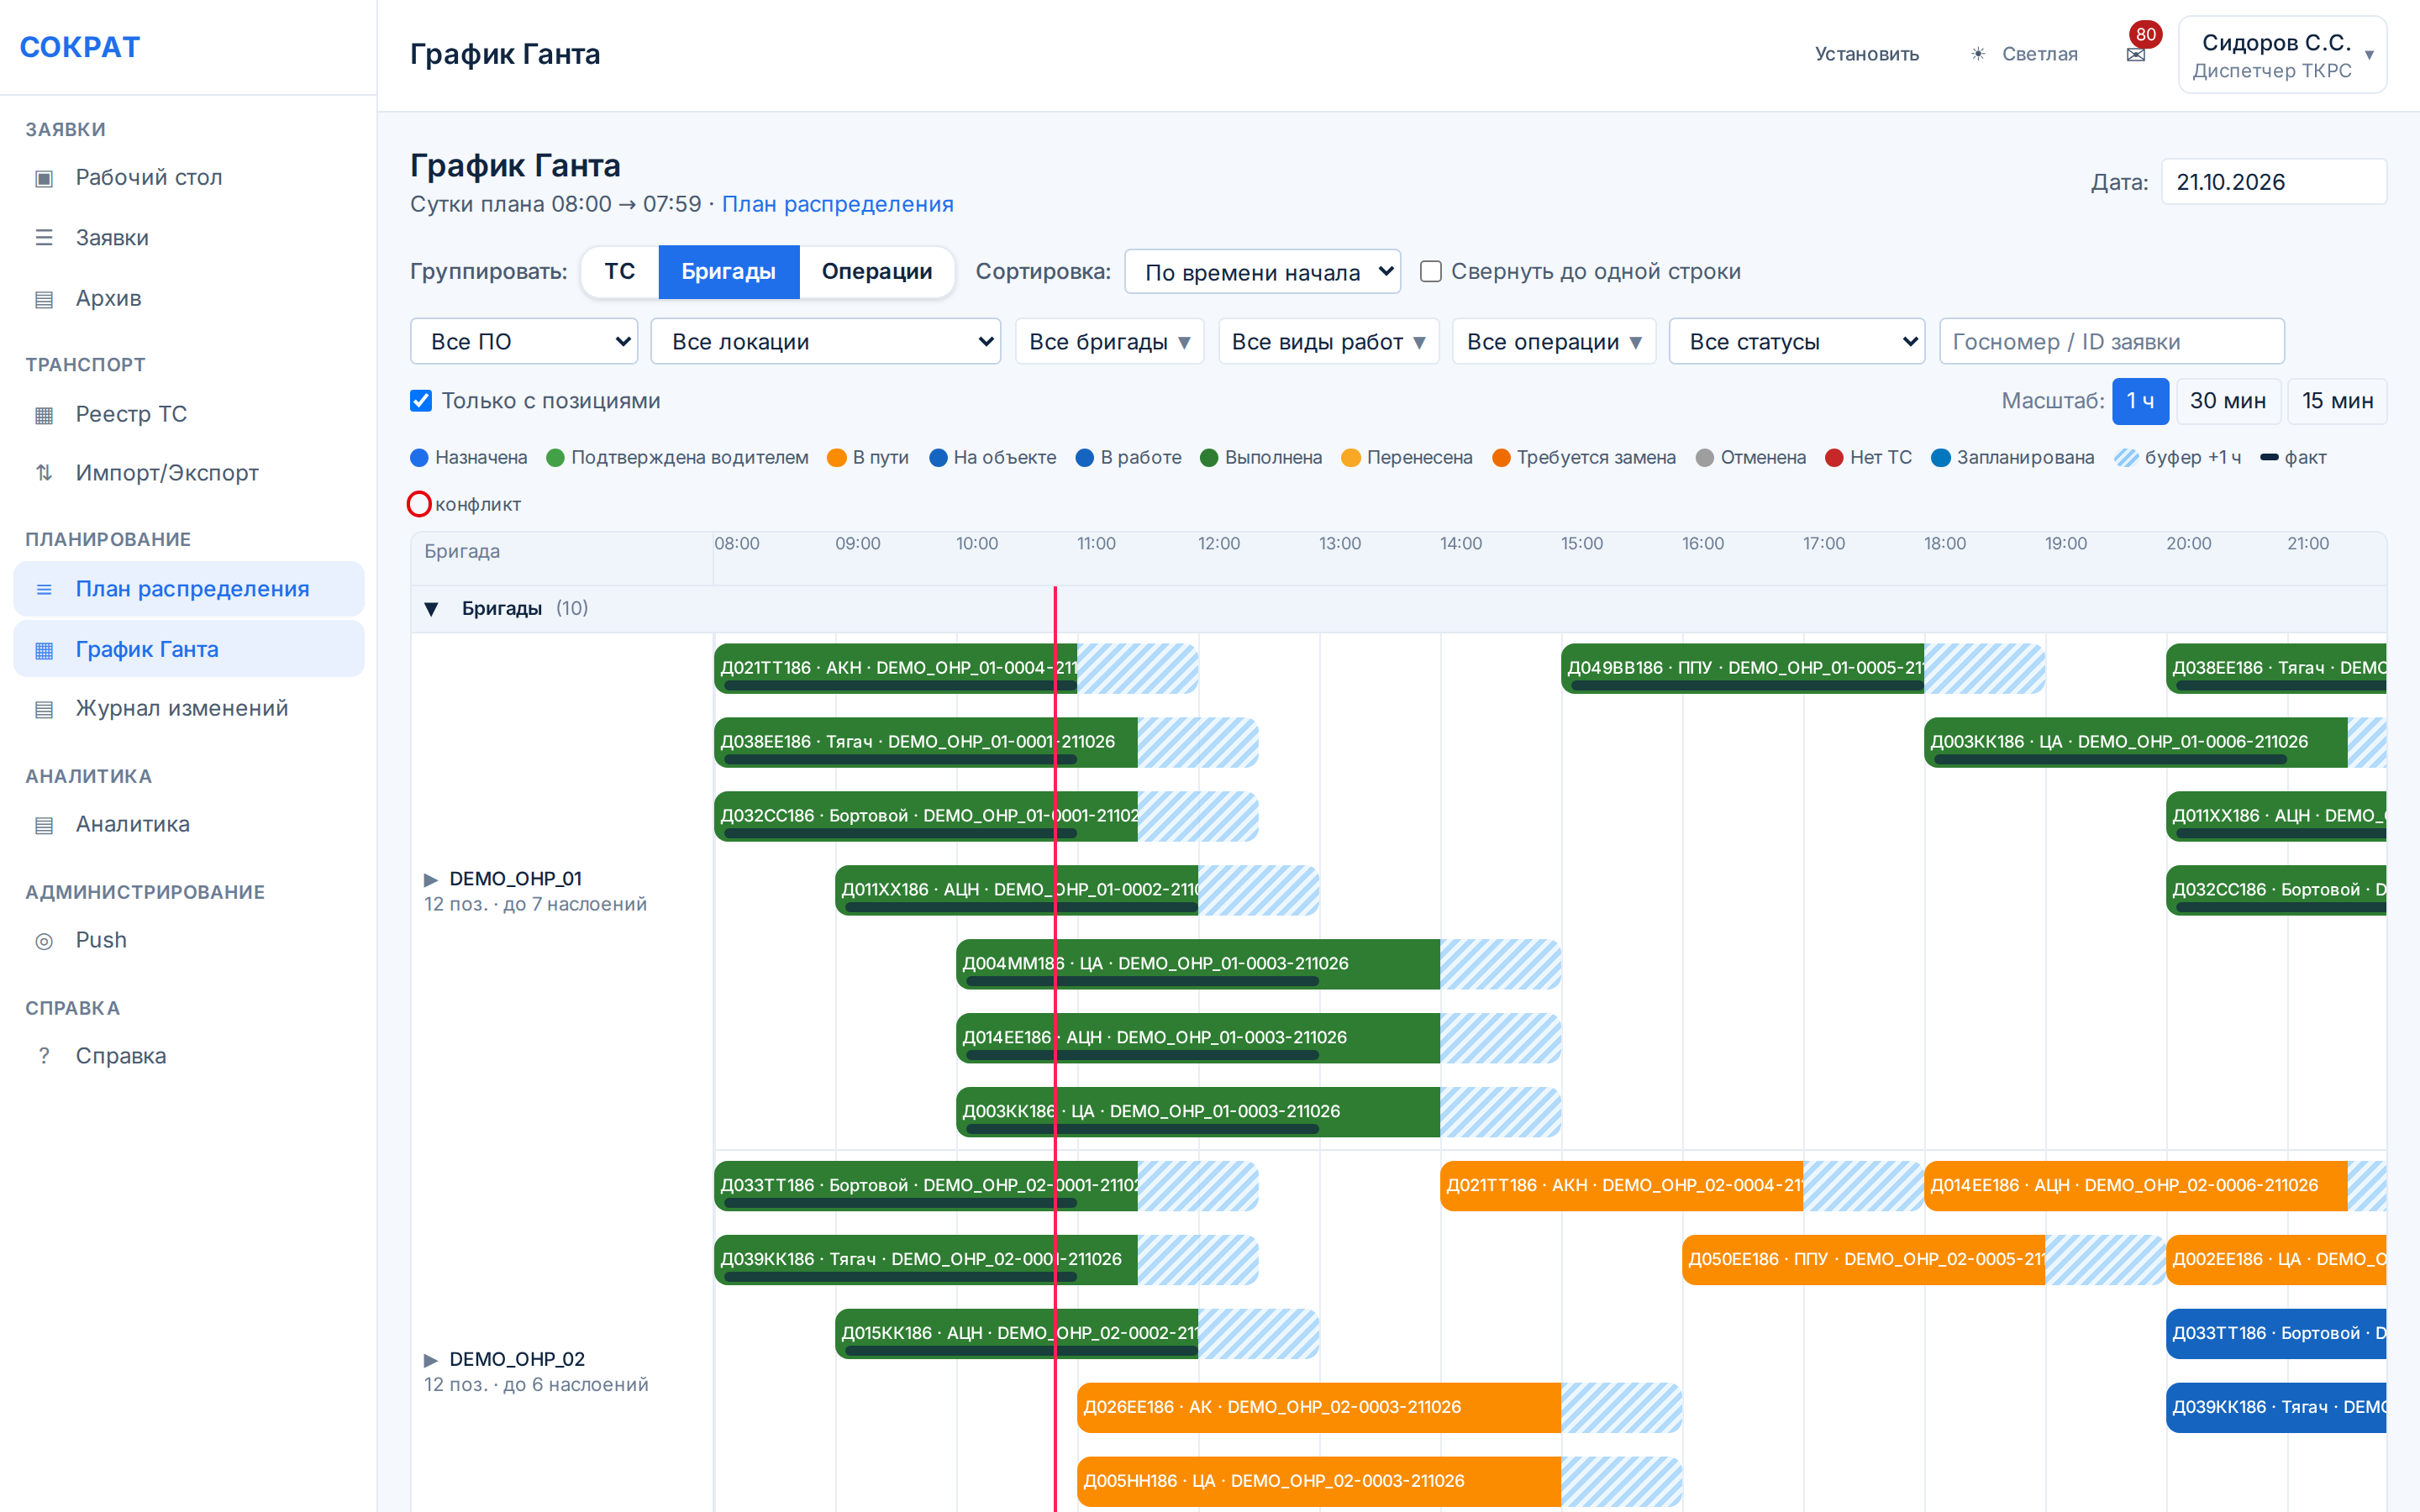Image resolution: width=2420 pixels, height=1512 pixels.
Task: Click the Заявки list icon
Action: (x=44, y=238)
